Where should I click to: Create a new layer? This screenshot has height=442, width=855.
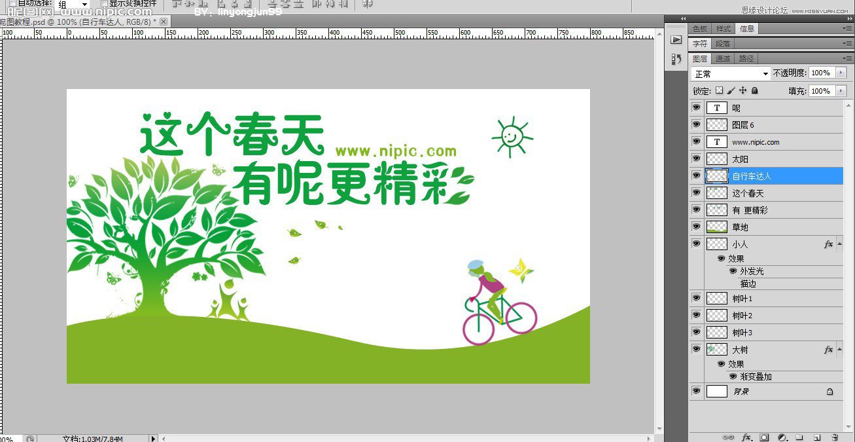(x=817, y=437)
